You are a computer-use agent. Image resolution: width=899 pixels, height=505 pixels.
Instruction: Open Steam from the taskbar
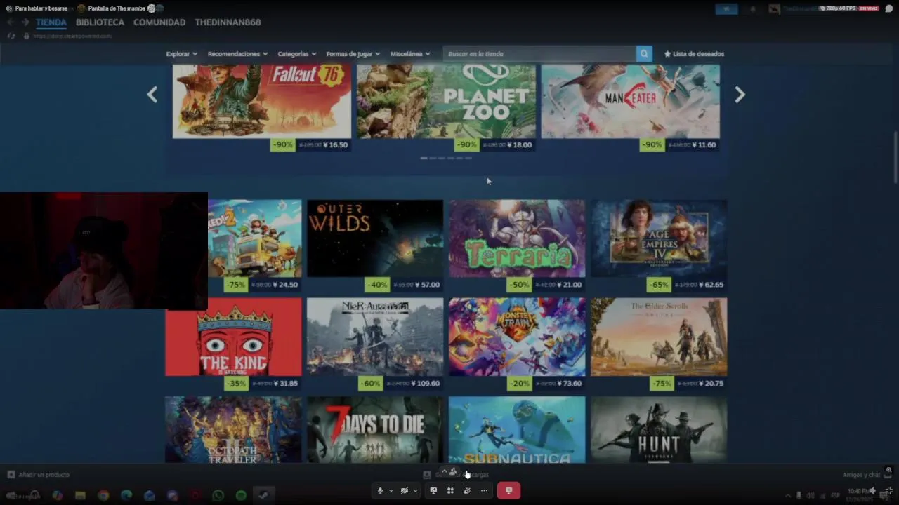click(263, 496)
